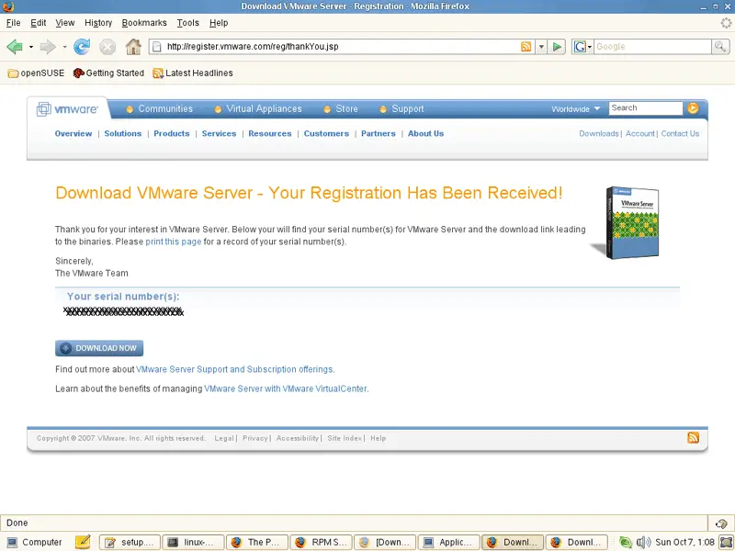Open the History menu

tap(98, 22)
